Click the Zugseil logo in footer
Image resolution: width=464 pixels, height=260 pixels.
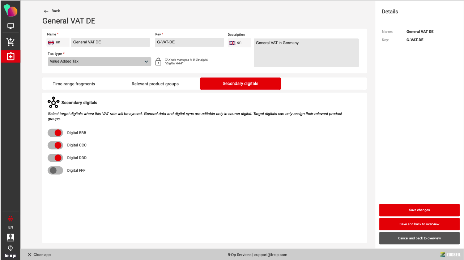(x=450, y=255)
